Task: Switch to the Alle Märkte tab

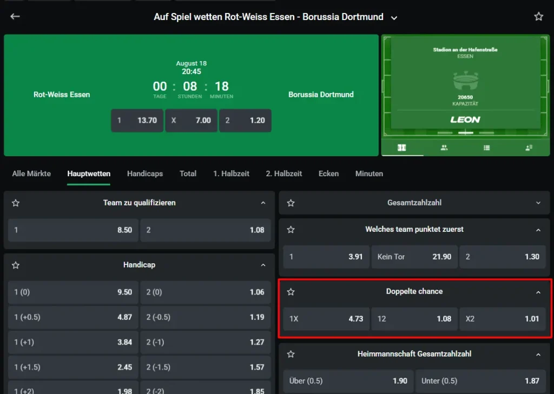Action: tap(31, 173)
